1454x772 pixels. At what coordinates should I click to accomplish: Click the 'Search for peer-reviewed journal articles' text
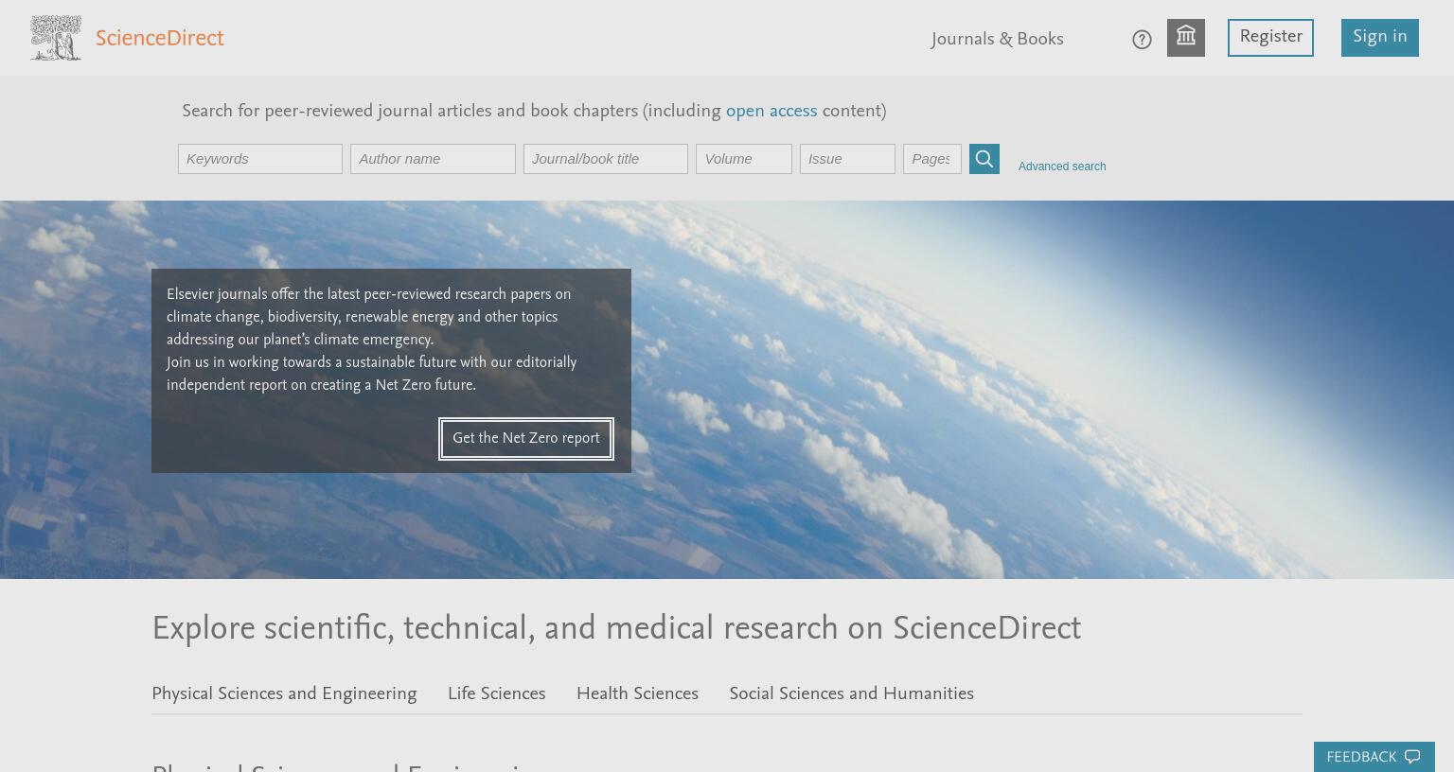pyautogui.click(x=534, y=112)
